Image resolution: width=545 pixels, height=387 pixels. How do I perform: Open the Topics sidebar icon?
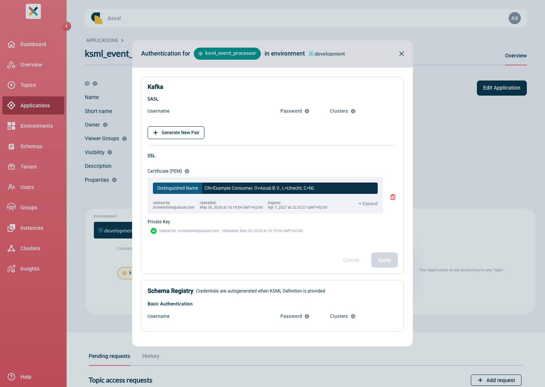(x=11, y=85)
